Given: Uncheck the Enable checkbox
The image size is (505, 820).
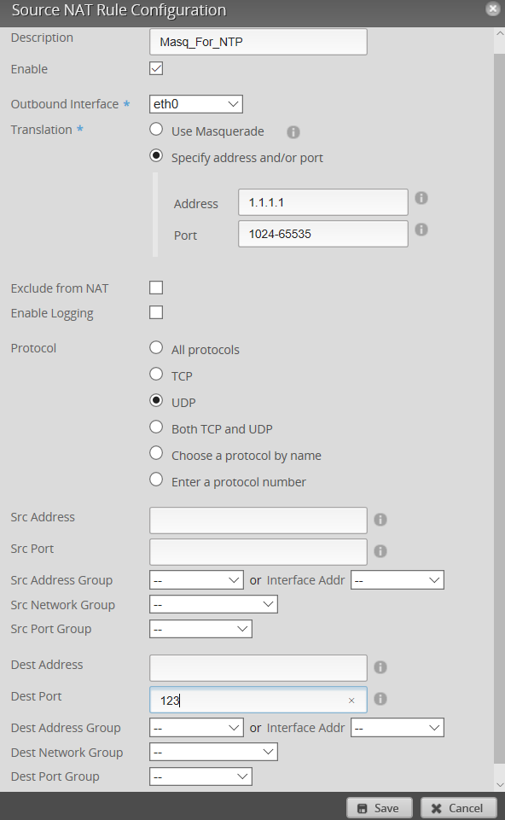Looking at the screenshot, I should pyautogui.click(x=156, y=68).
